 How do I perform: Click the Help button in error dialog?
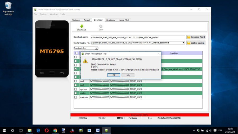[128, 75]
